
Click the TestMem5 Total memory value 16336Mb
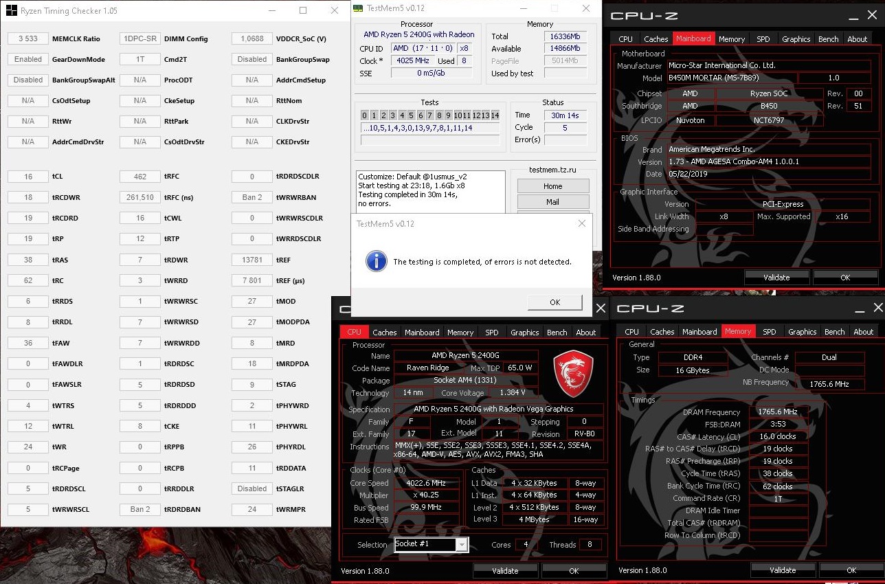565,36
